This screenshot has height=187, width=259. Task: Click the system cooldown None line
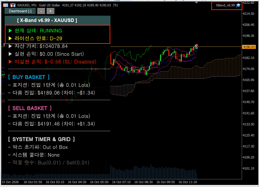point(34,155)
